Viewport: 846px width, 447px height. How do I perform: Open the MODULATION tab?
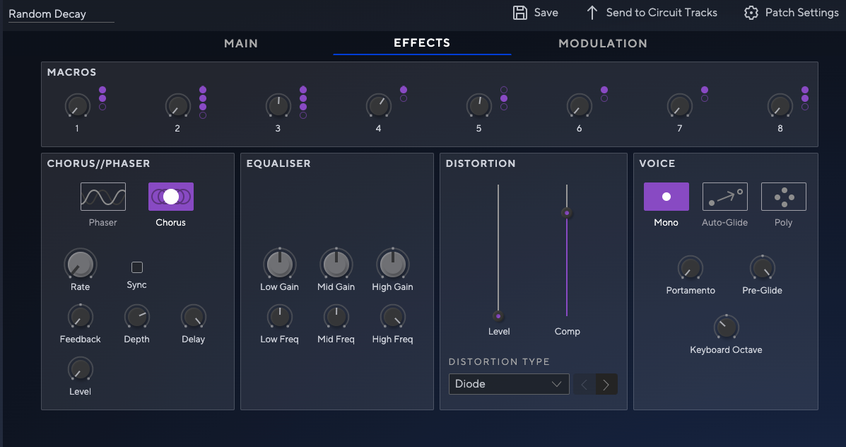(x=602, y=43)
